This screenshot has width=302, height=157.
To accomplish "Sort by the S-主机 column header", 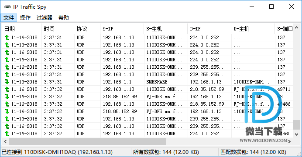I will point(166,29).
